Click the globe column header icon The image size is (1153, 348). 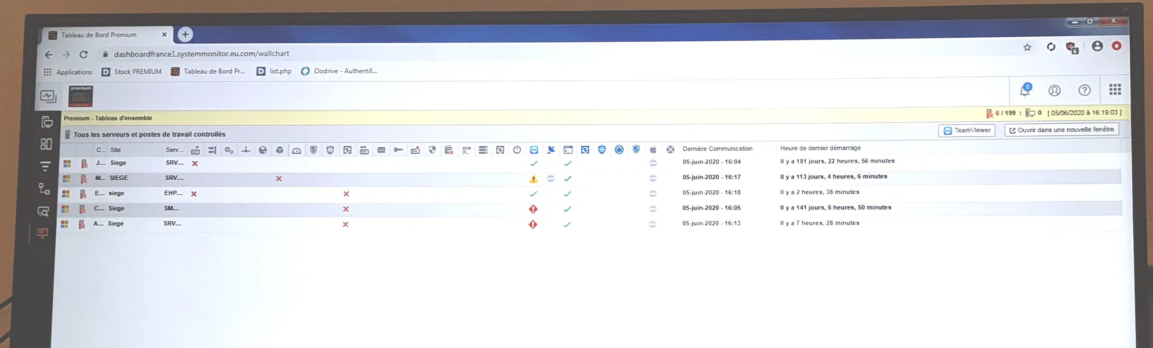coord(263,150)
